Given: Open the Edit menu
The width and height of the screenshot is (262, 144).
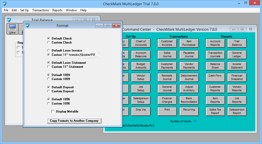Looking at the screenshot, I should coord(14,10).
